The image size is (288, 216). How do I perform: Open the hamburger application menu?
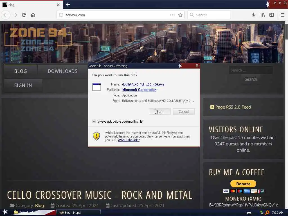coord(282,15)
